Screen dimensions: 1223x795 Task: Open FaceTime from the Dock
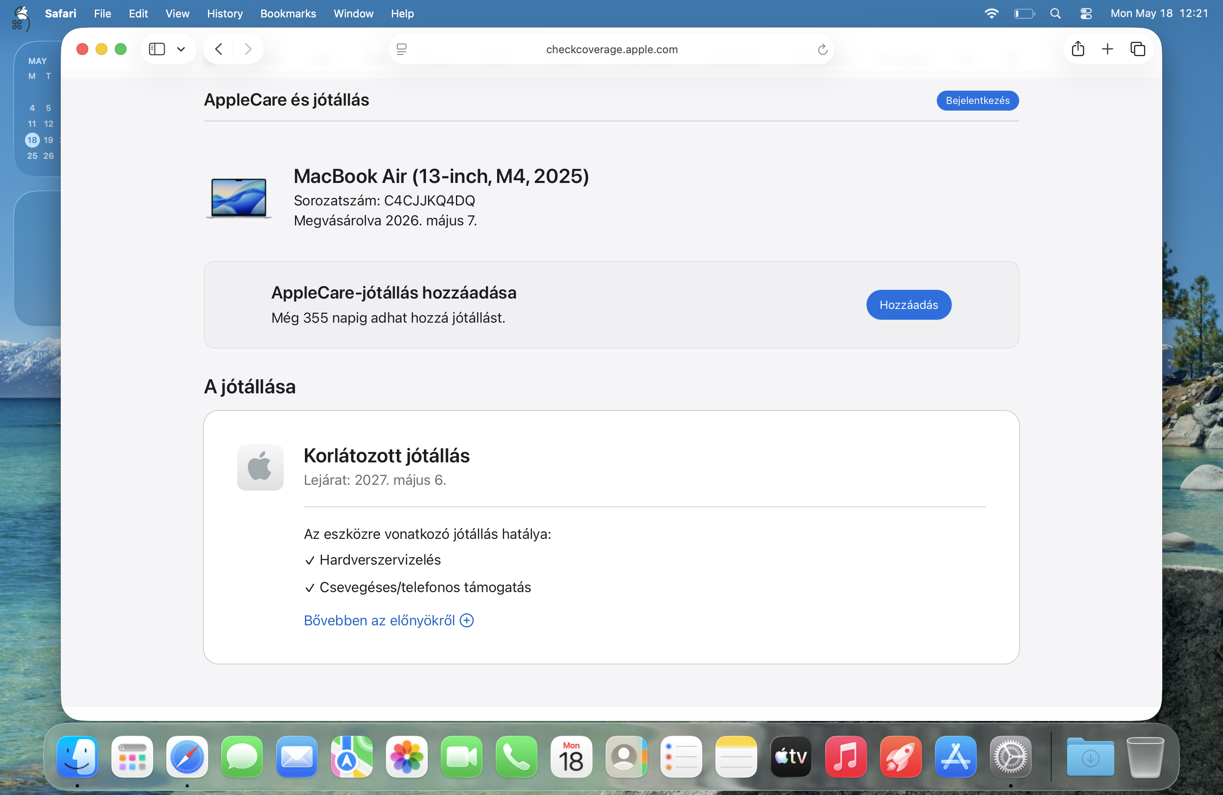[461, 757]
